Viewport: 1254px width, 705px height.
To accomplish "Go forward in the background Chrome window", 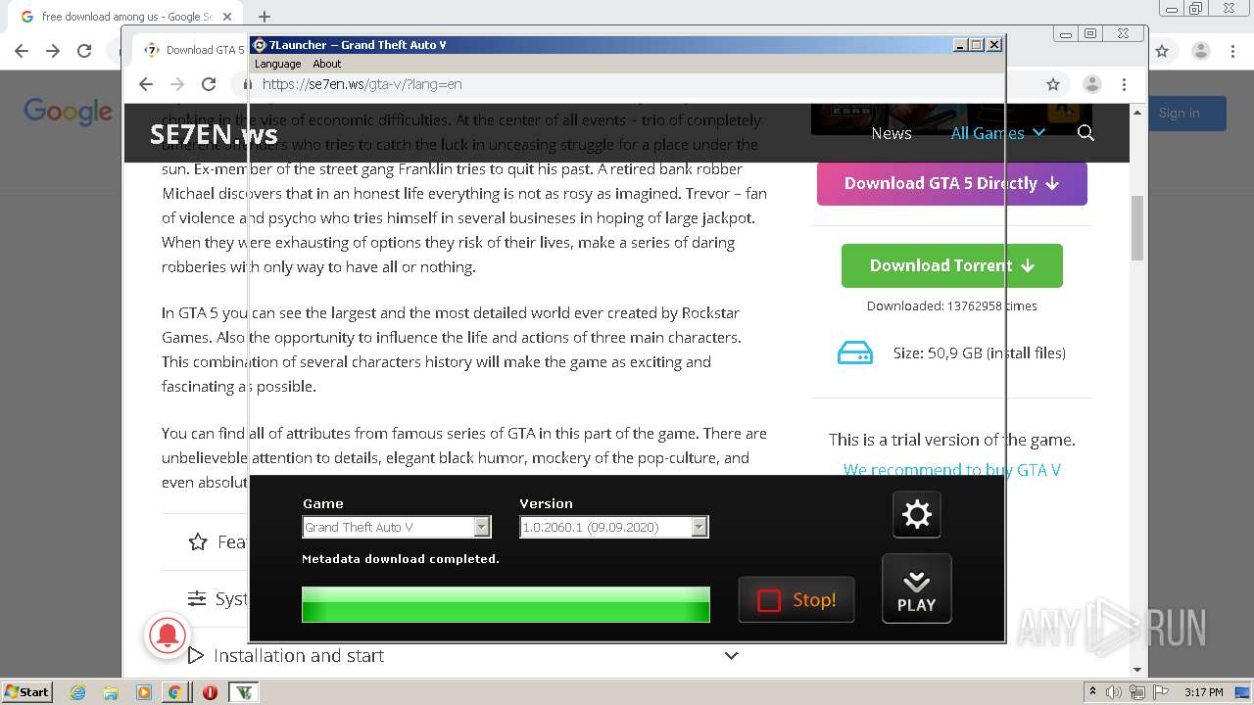I will coord(53,51).
